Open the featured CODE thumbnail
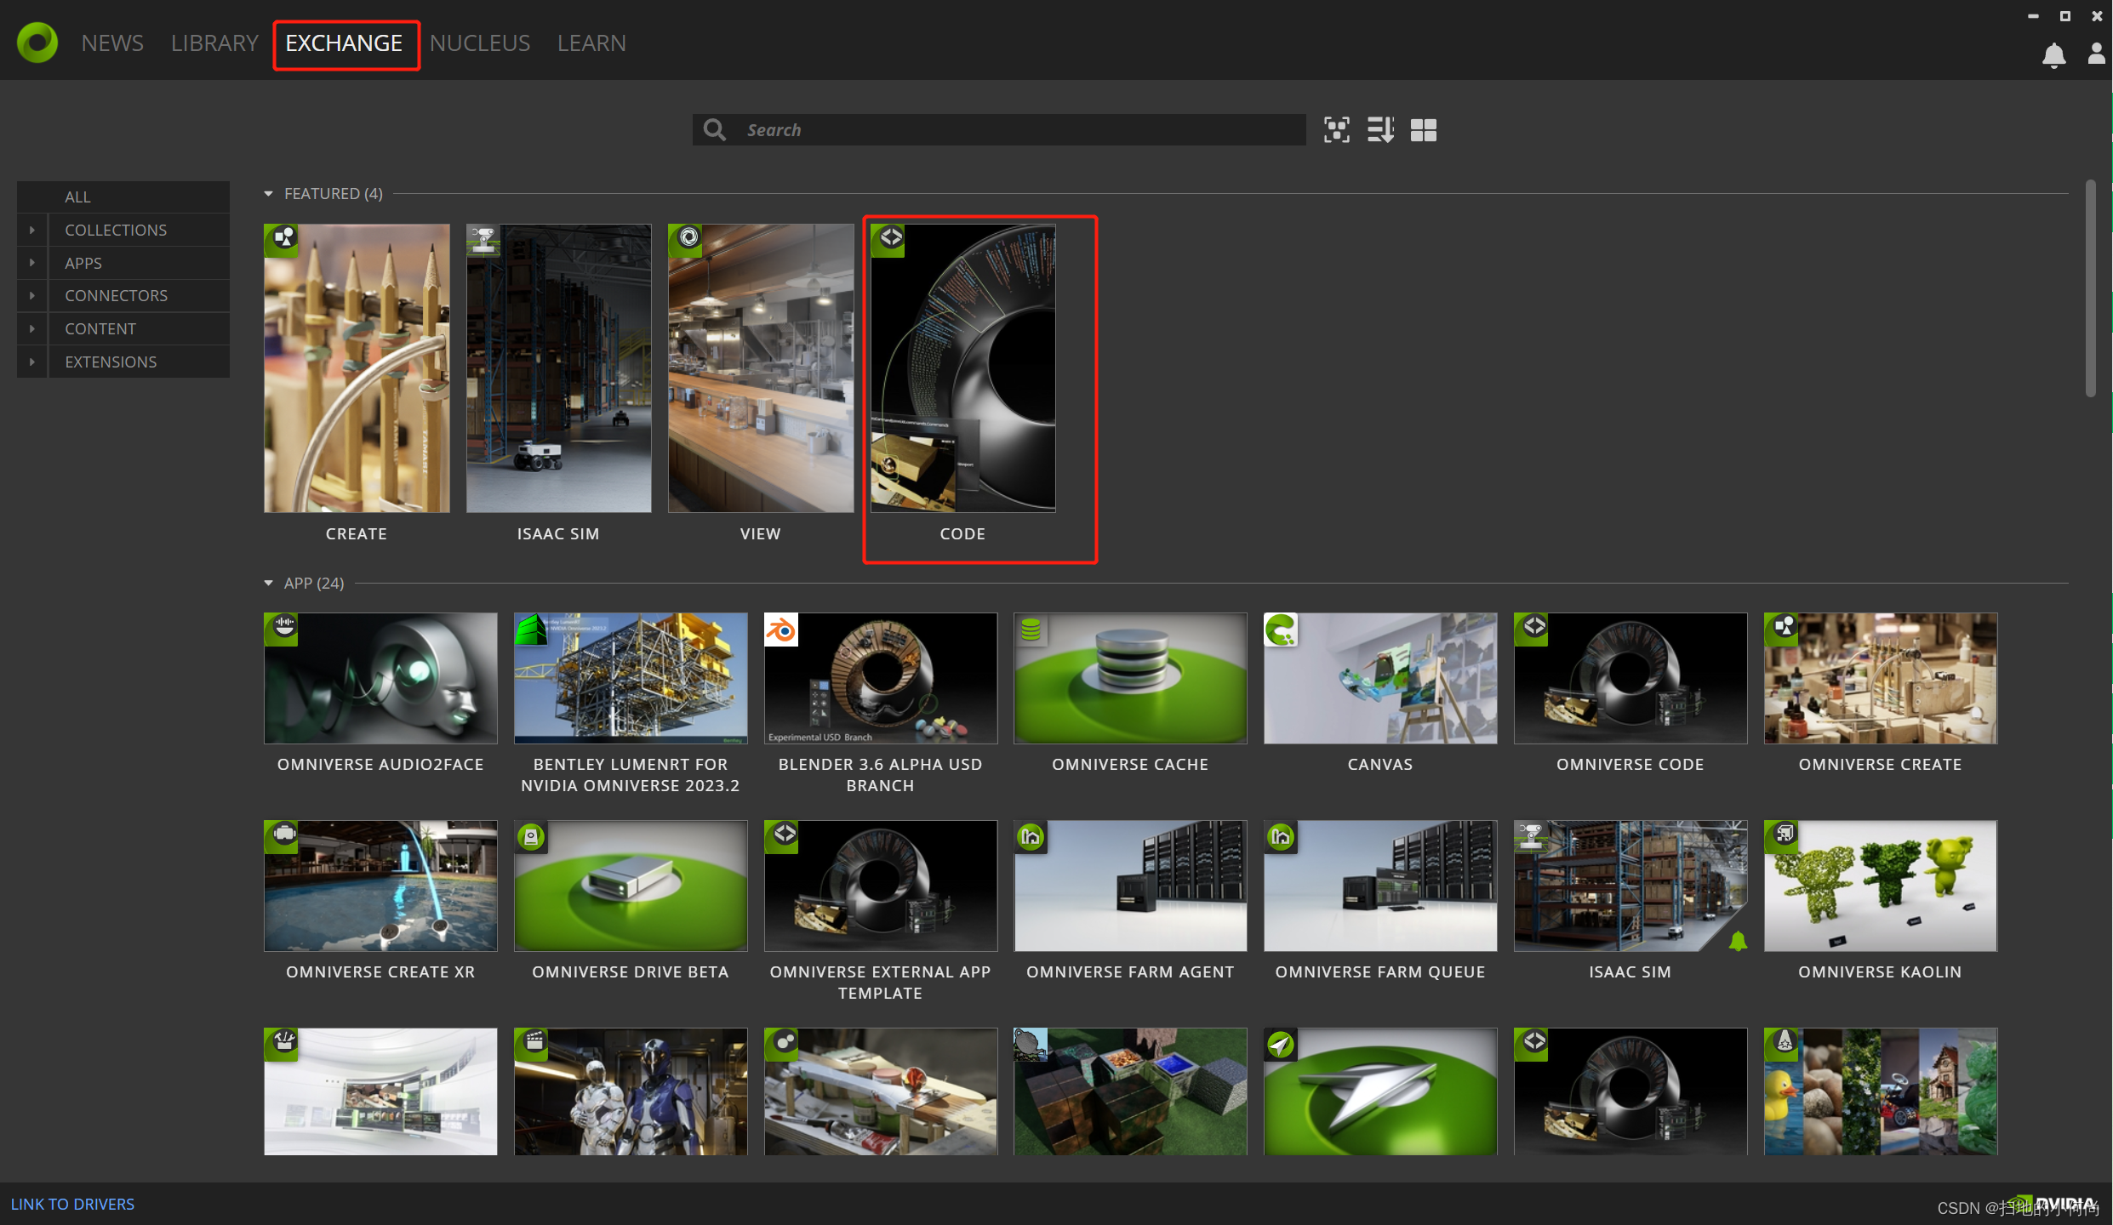Screen dimensions: 2113x1225 [962, 368]
